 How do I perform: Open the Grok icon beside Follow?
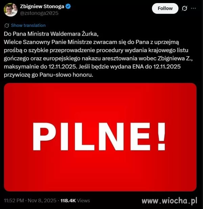pos(184,8)
